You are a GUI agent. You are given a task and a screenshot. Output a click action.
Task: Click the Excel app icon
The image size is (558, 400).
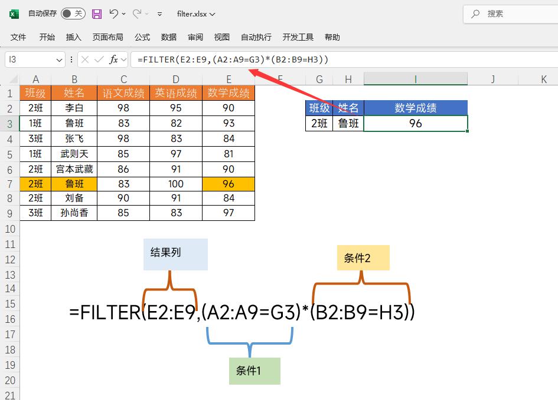pos(14,14)
